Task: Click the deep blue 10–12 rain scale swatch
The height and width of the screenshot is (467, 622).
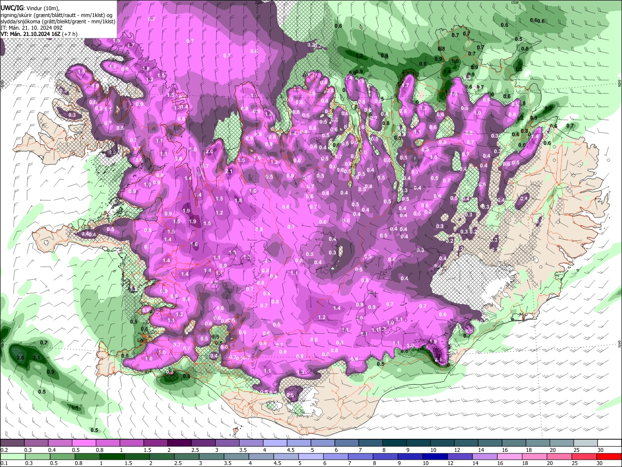Action: click(x=434, y=457)
